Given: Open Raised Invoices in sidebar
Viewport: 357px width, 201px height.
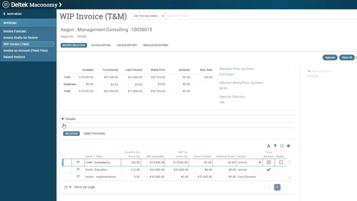Looking at the screenshot, I should tap(14, 57).
